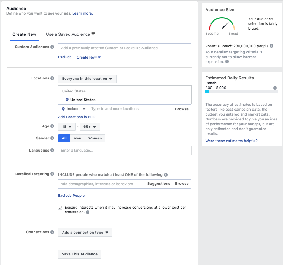Click Potential Reach 230,000,000 people text
The width and height of the screenshot is (283, 265).
coord(237,46)
